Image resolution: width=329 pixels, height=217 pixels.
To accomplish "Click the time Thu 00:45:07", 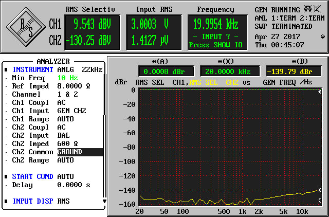I will [x=280, y=45].
